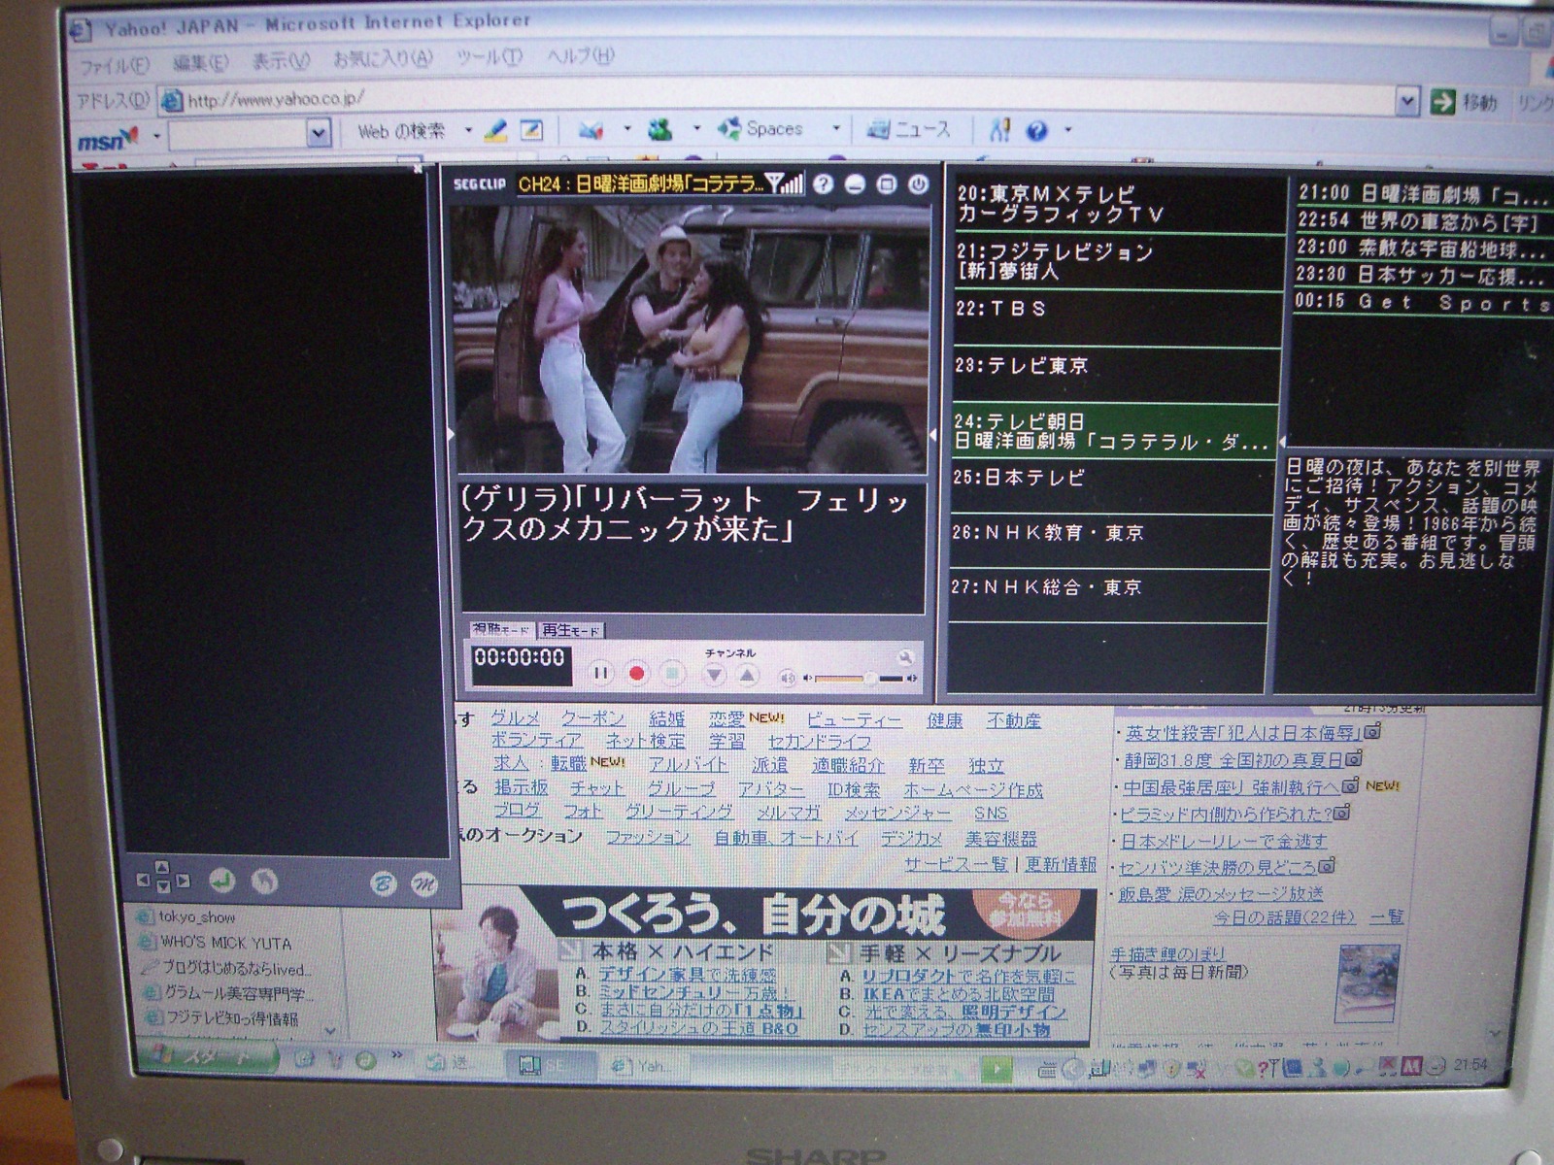Select channel 26 NHK教育・東京
This screenshot has width=1554, height=1165.
pyautogui.click(x=1110, y=542)
